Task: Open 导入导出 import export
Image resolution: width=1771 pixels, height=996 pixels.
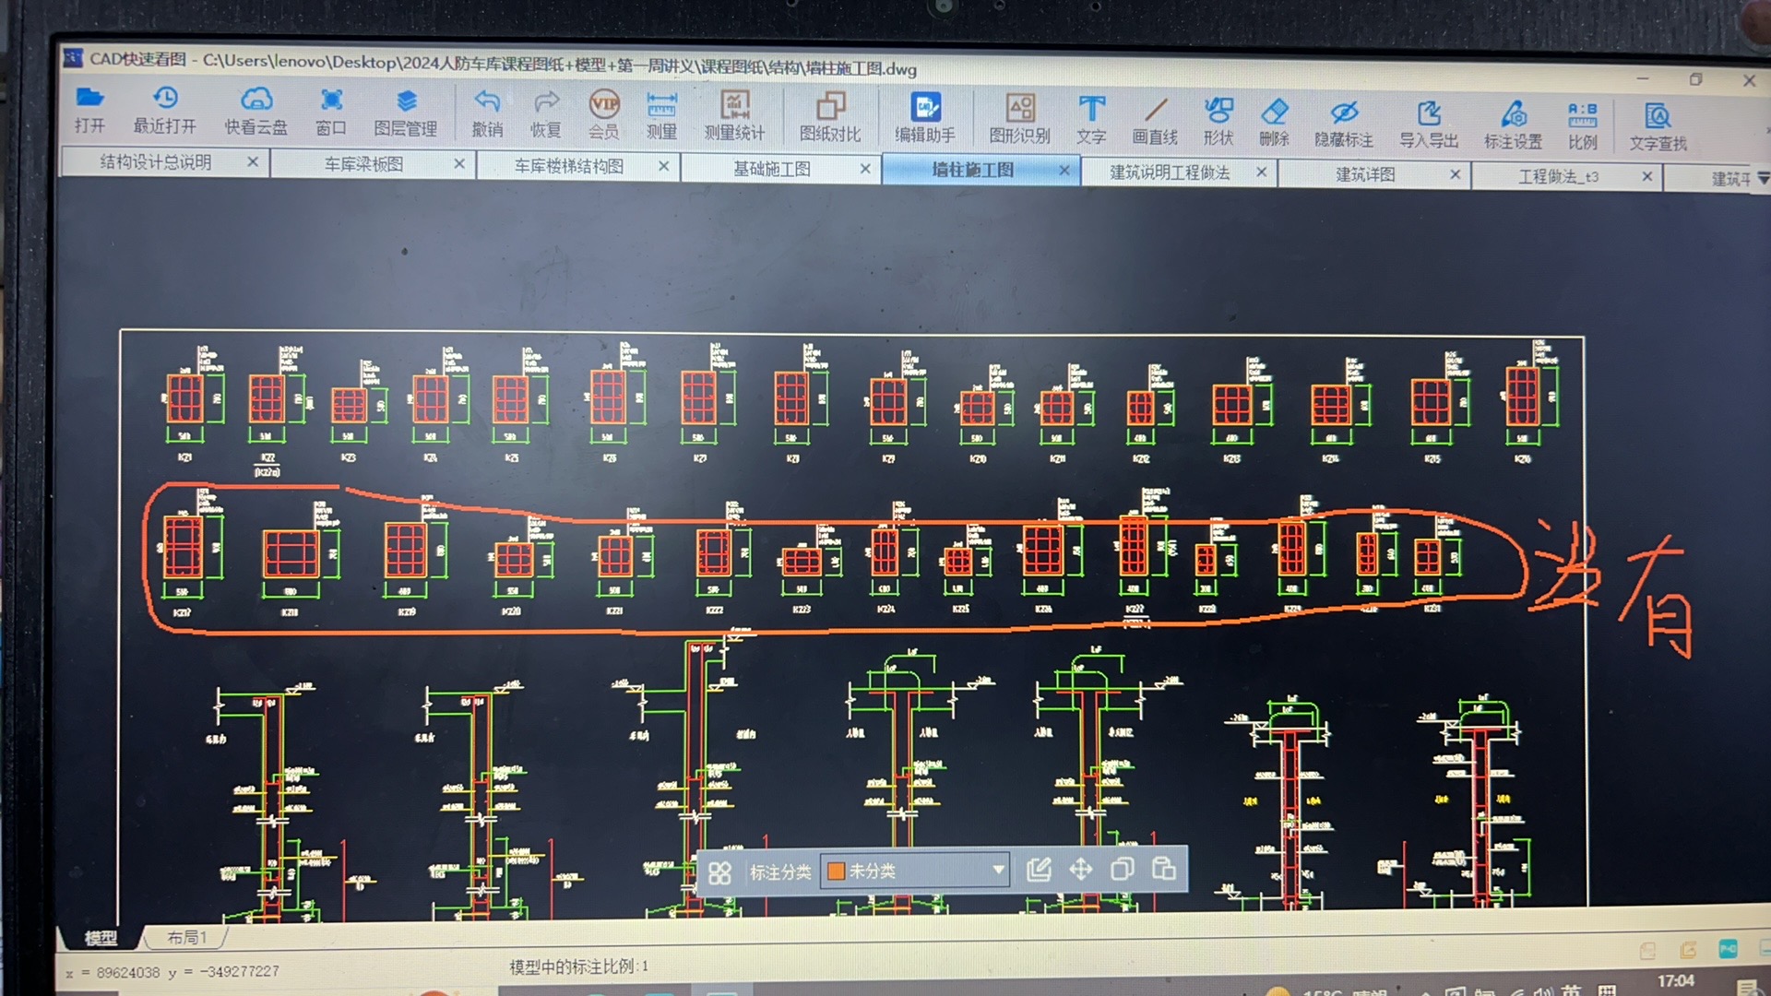Action: pos(1429,125)
